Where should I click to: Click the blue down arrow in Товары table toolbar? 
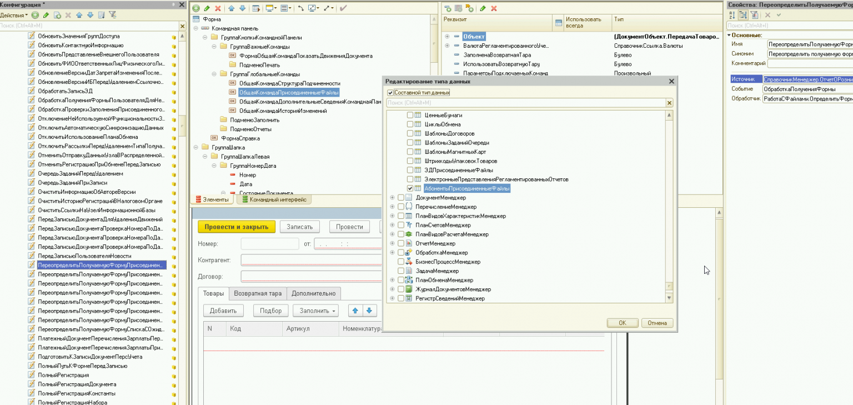point(369,311)
